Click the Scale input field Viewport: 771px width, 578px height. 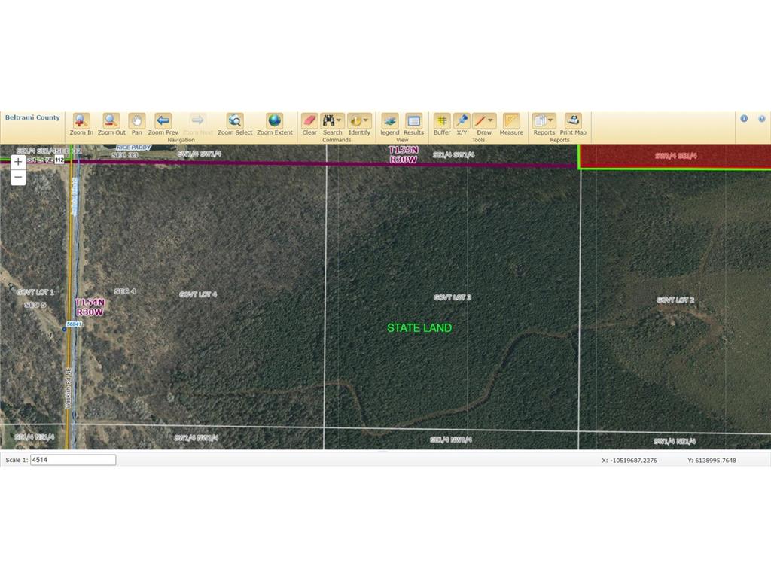coord(73,460)
